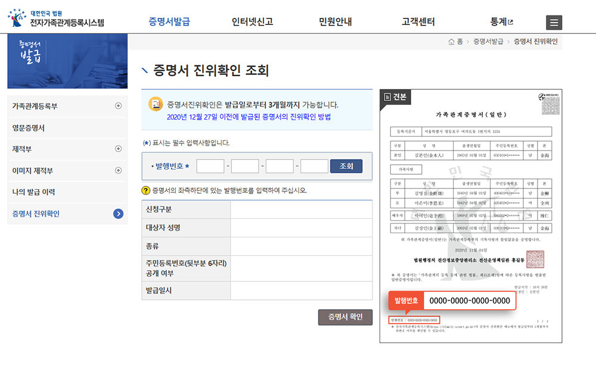This screenshot has width=596, height=367.
Task: Click the orange document notice icon
Action: tap(155, 104)
